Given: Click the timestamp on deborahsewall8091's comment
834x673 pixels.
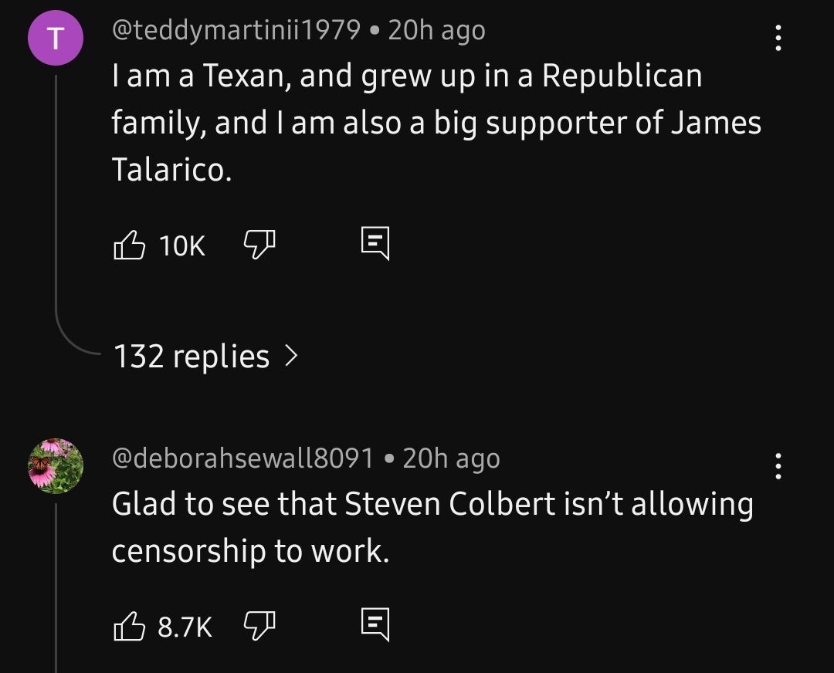Looking at the screenshot, I should pyautogui.click(x=451, y=458).
